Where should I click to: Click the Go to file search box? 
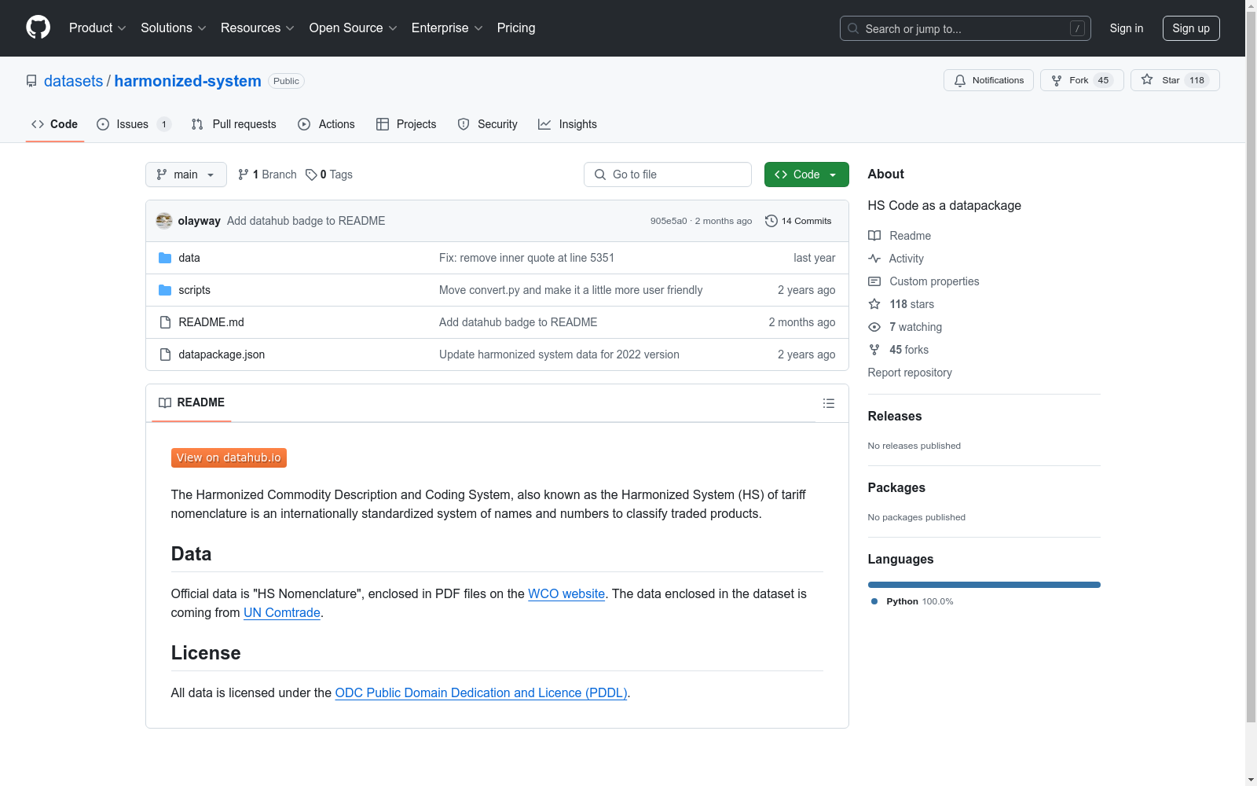pyautogui.click(x=668, y=174)
